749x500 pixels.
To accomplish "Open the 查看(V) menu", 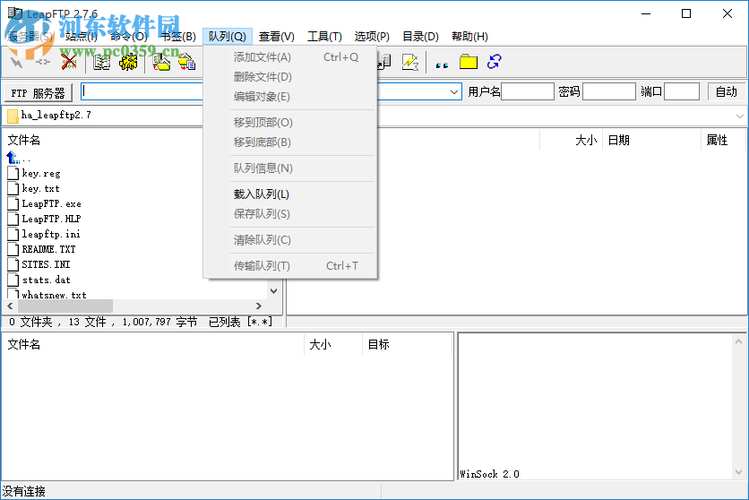I will coord(276,37).
